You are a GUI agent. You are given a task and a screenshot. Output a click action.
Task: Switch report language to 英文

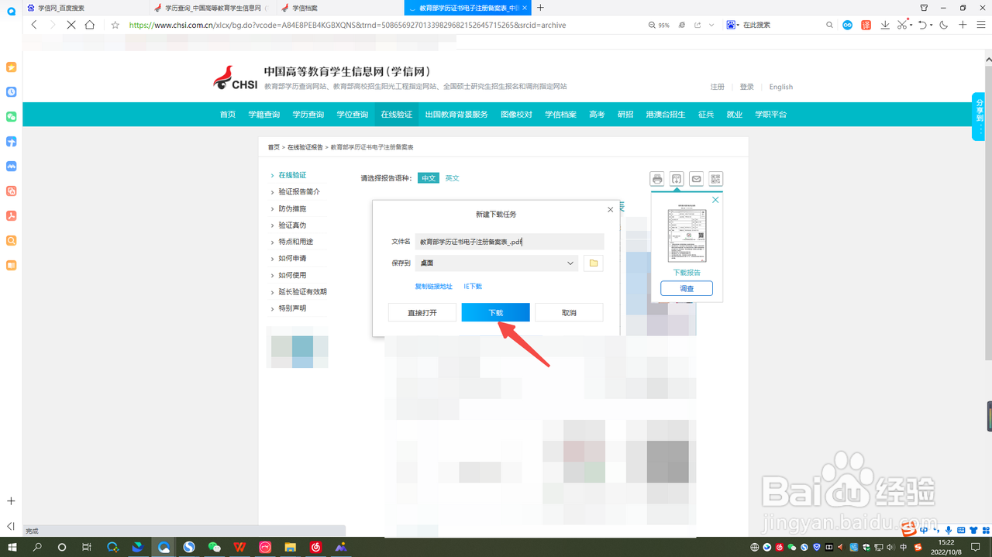coord(453,177)
